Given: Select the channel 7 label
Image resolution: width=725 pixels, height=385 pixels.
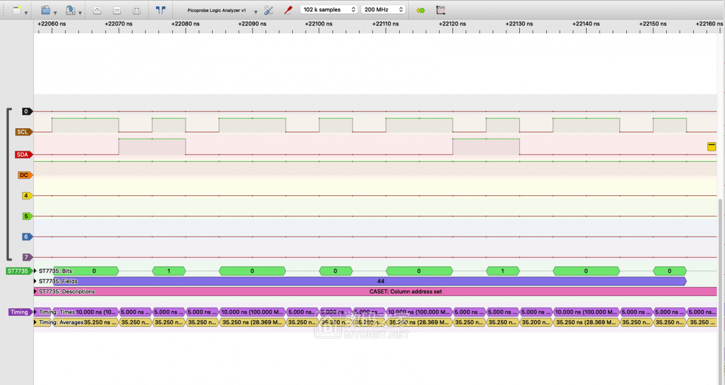Looking at the screenshot, I should coord(27,257).
